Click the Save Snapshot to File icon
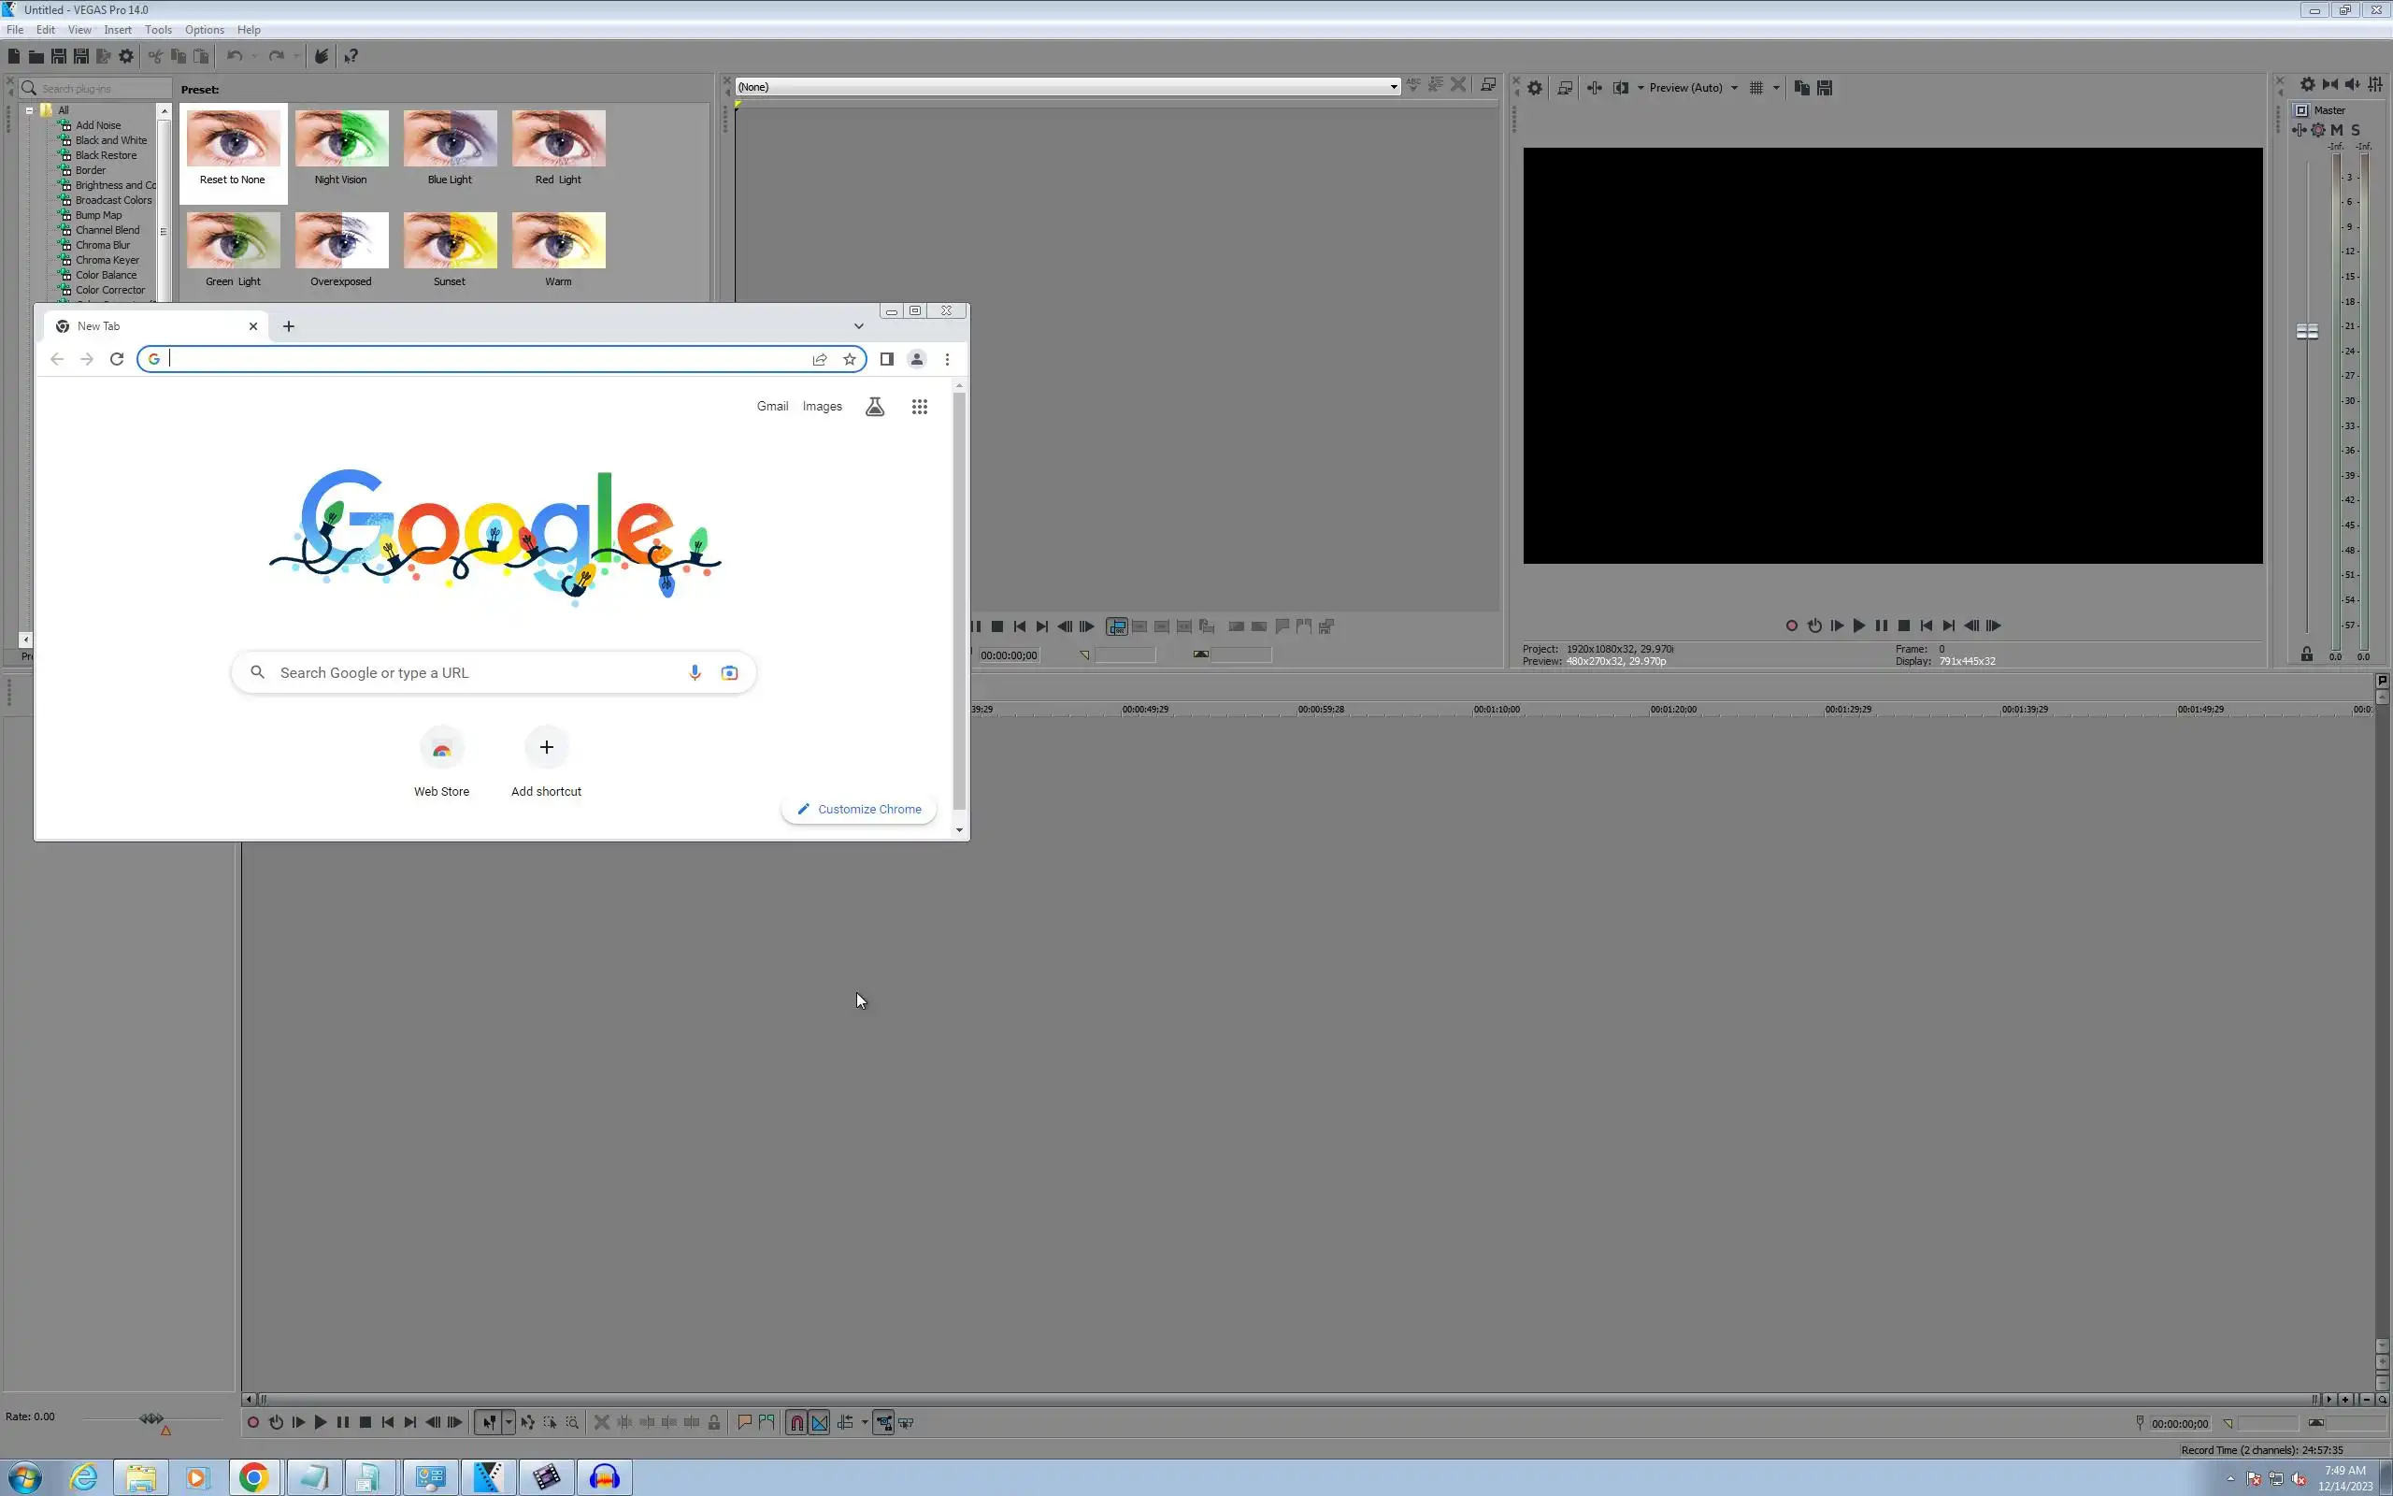 1825,88
